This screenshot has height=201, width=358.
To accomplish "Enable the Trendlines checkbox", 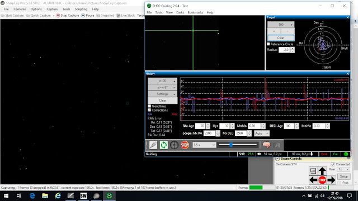I will click(x=149, y=106).
